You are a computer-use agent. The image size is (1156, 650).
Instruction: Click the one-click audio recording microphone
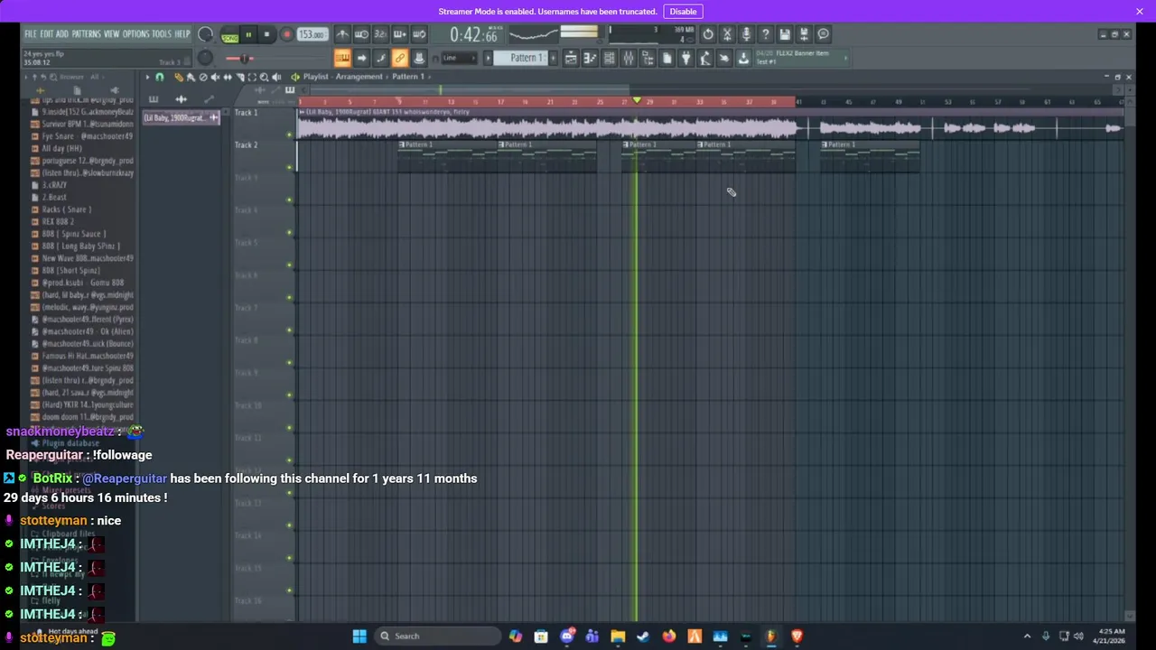coord(746,34)
